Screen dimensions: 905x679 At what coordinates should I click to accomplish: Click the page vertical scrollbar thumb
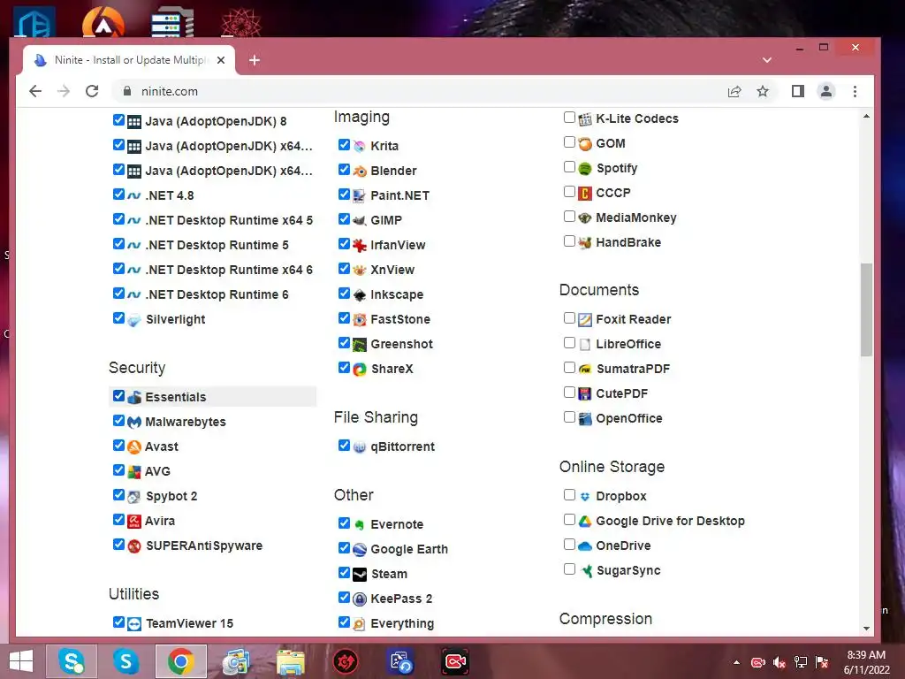pyautogui.click(x=866, y=309)
